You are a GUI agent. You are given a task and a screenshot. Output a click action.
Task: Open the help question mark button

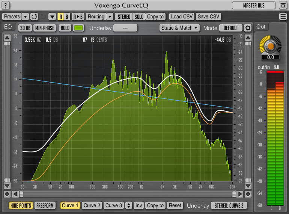point(7,5)
